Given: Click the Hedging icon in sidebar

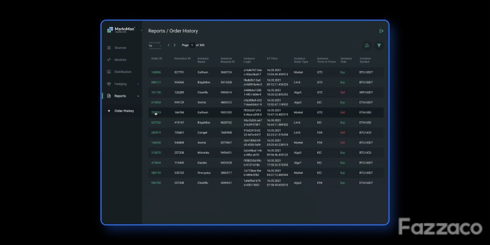Looking at the screenshot, I should [x=109, y=84].
